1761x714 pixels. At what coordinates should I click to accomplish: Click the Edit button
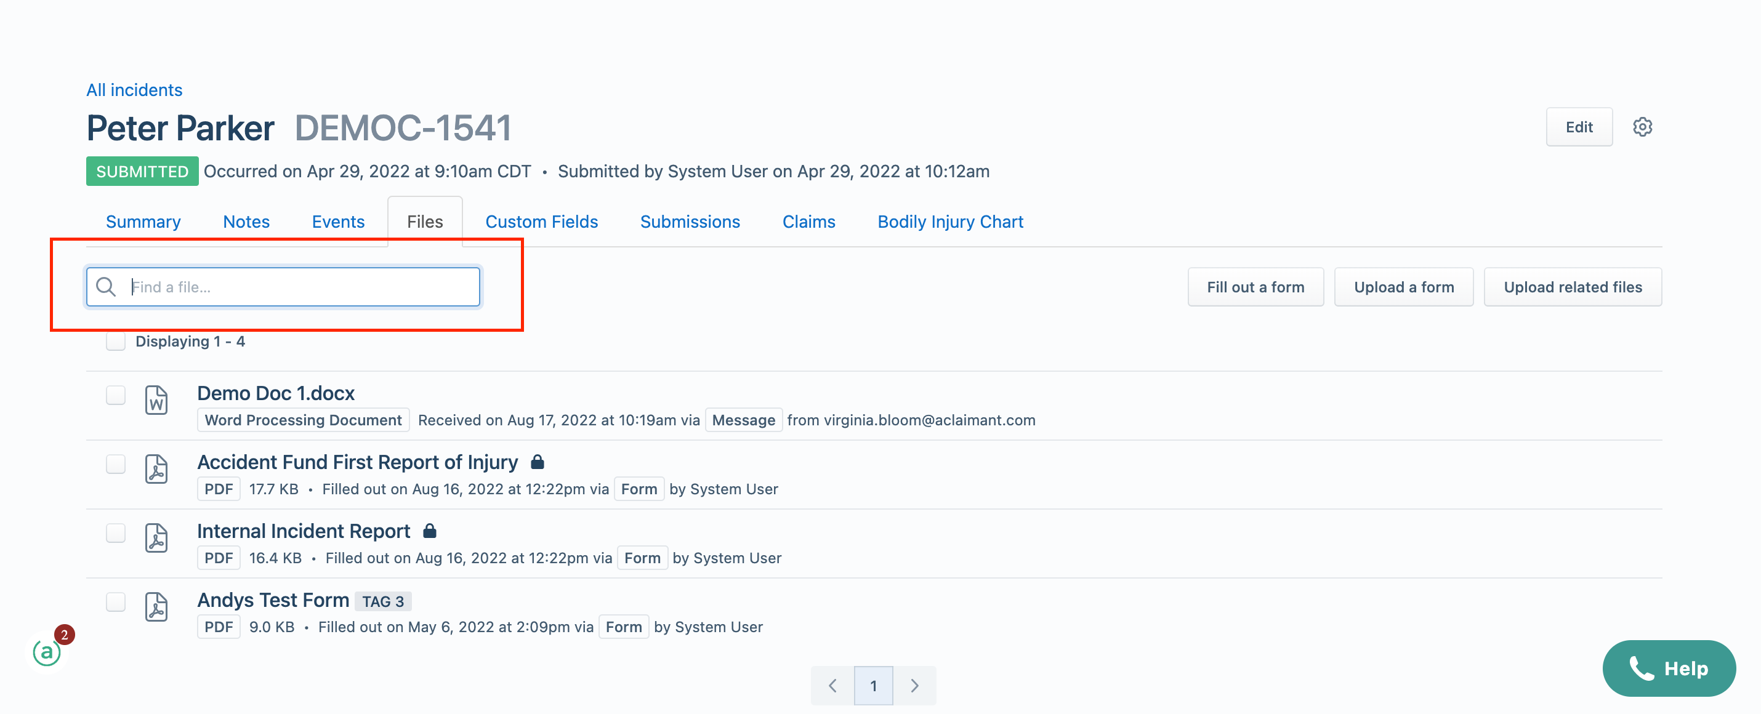point(1579,127)
